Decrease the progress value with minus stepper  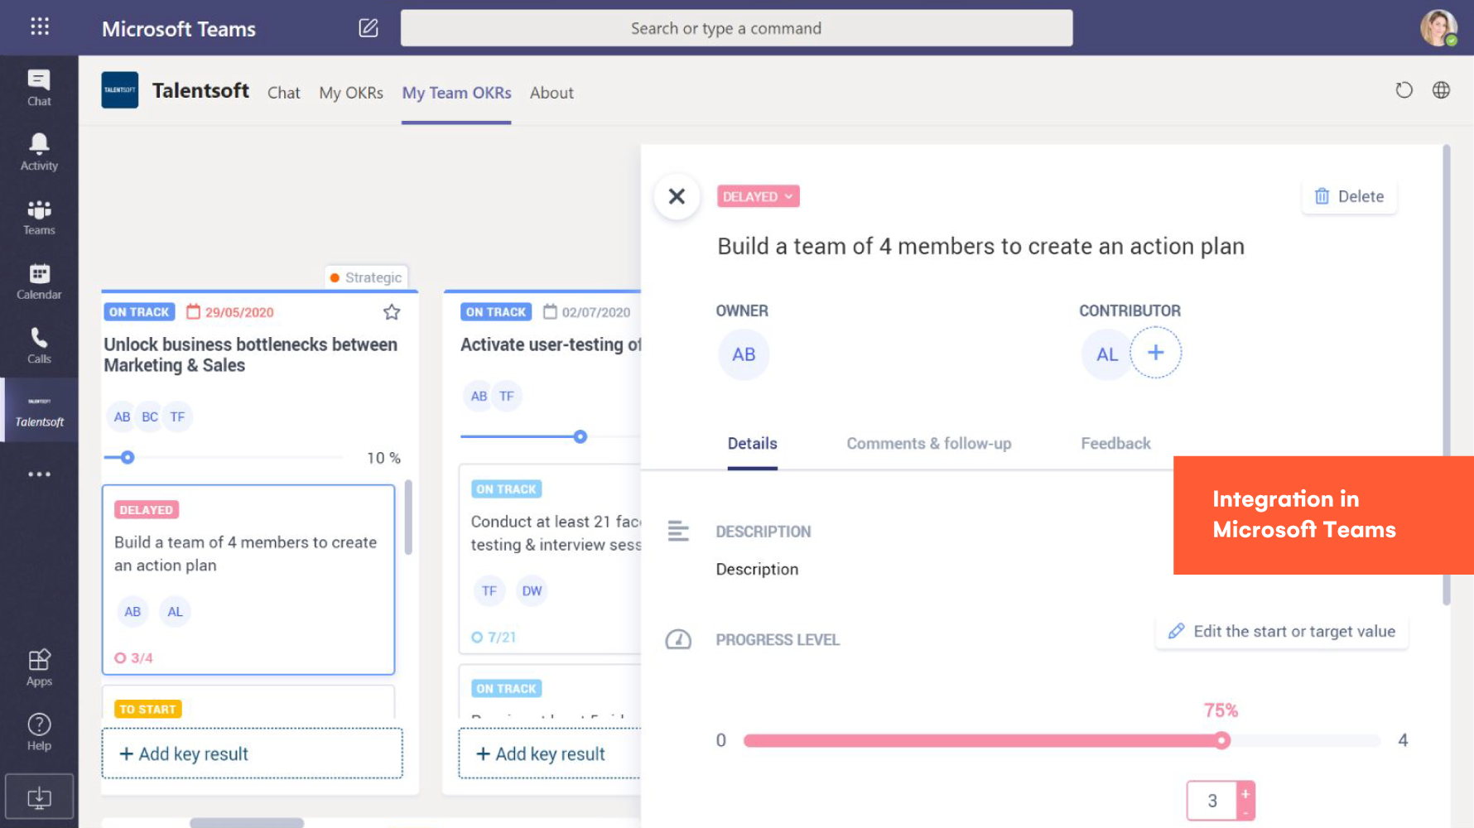(1245, 812)
